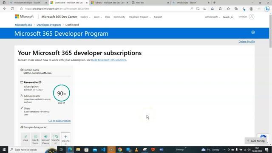
Task: Open new browser tab with plus
Action: coord(214,3)
